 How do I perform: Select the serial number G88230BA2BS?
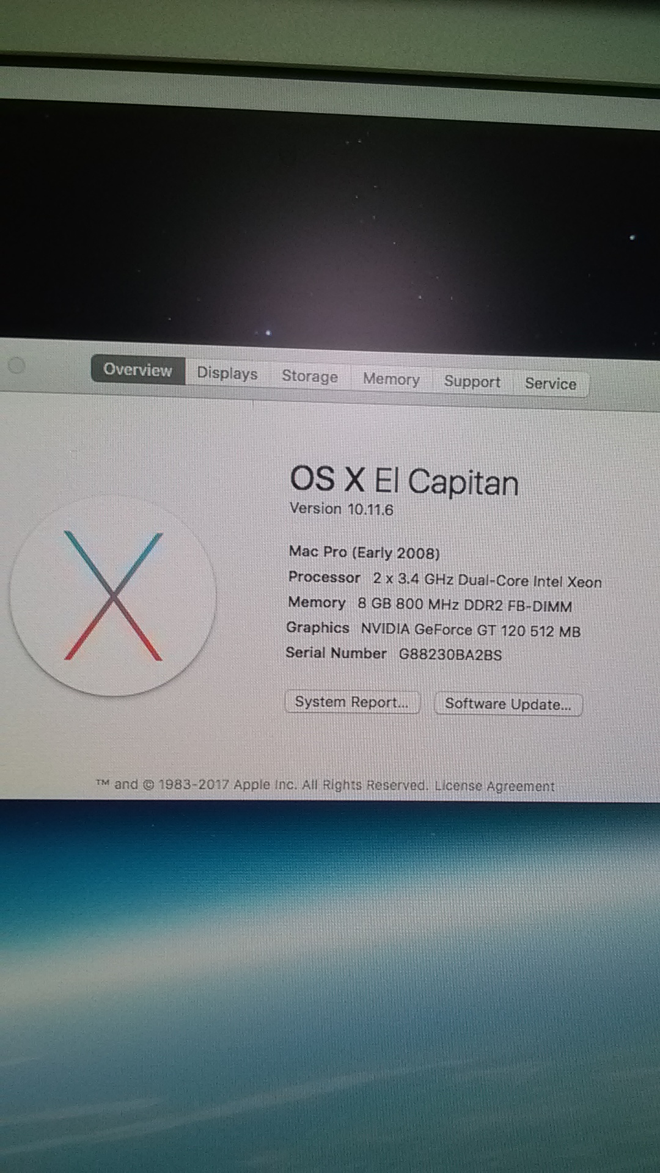[x=450, y=655]
